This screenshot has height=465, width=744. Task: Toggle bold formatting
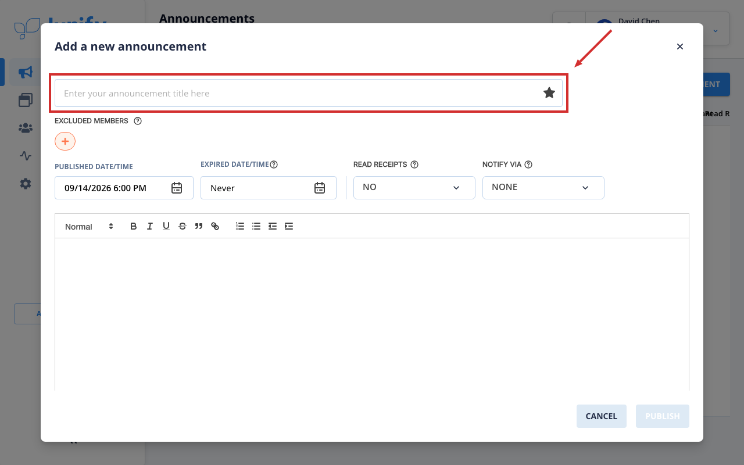(134, 227)
